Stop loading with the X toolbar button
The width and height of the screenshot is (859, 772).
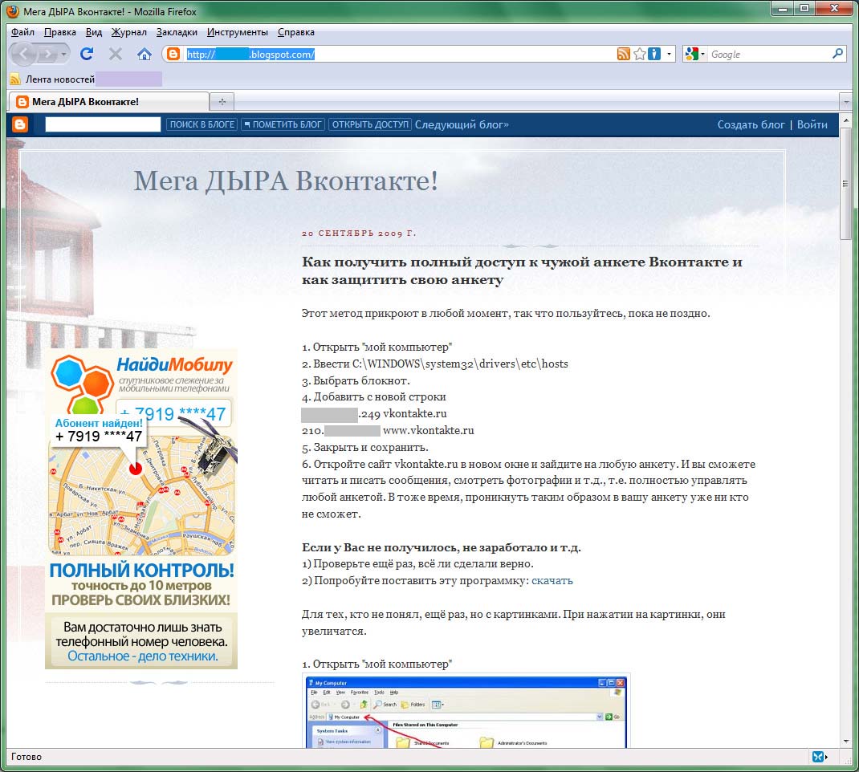(115, 54)
